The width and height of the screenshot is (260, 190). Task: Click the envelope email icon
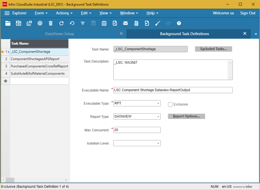[125, 23]
